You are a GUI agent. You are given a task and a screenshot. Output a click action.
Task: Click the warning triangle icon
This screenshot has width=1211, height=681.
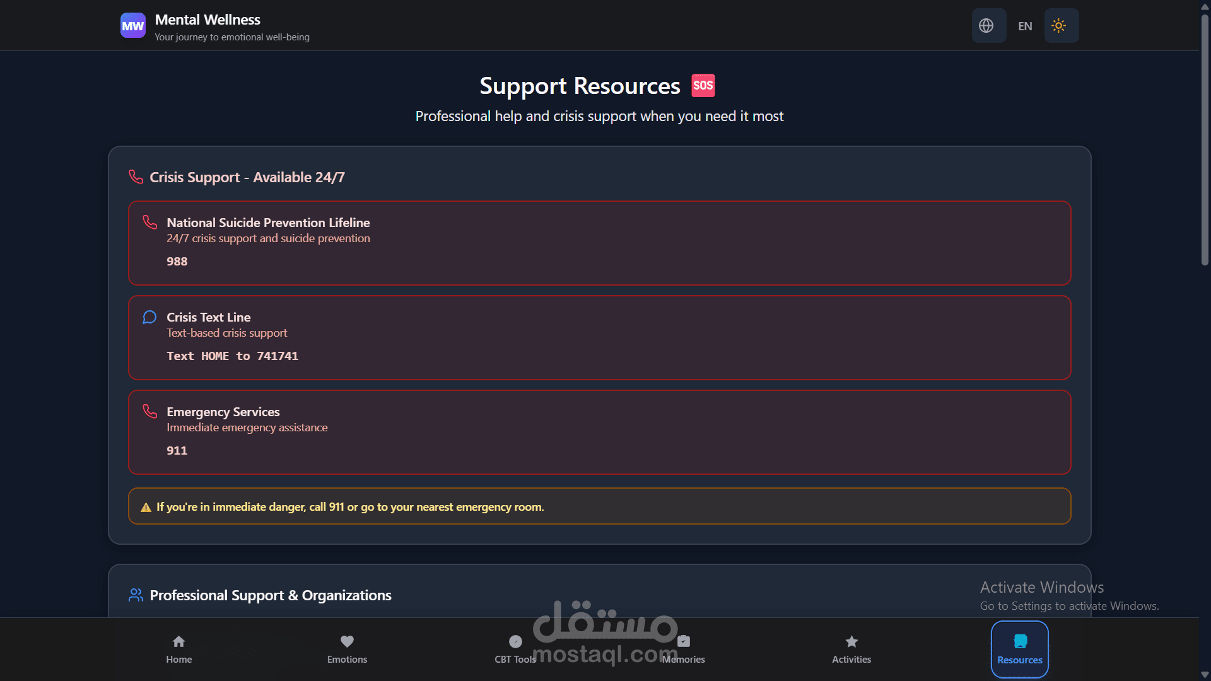(146, 507)
